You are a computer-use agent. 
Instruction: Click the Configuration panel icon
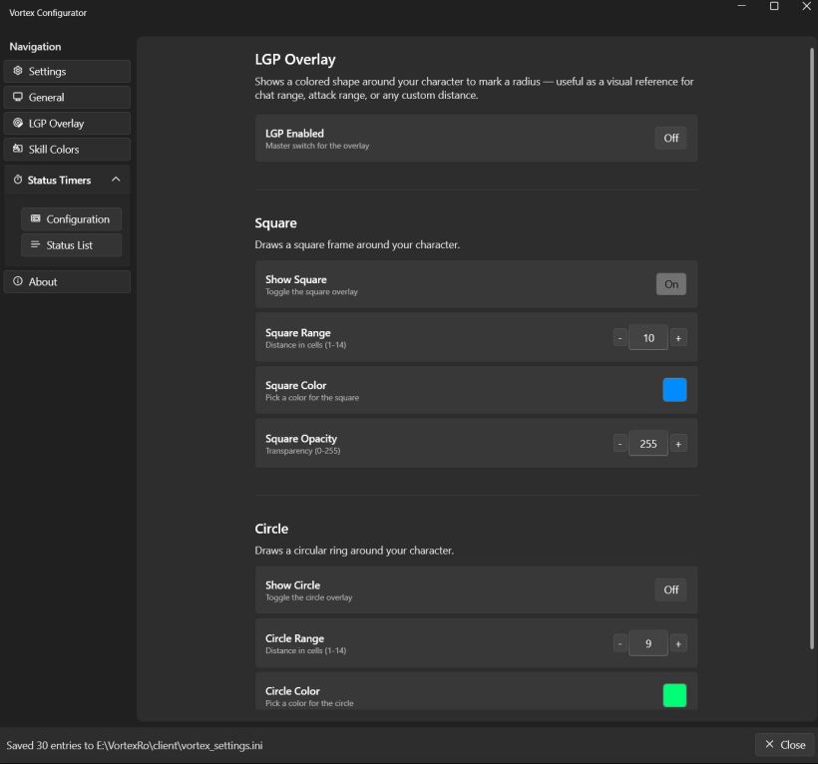(x=36, y=218)
